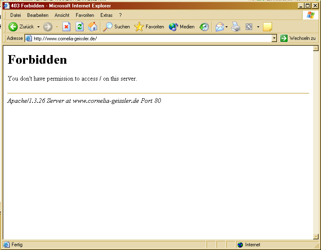Viewport: 321px width, 250px height.
Task: Open the ? help menu
Action: [120, 15]
